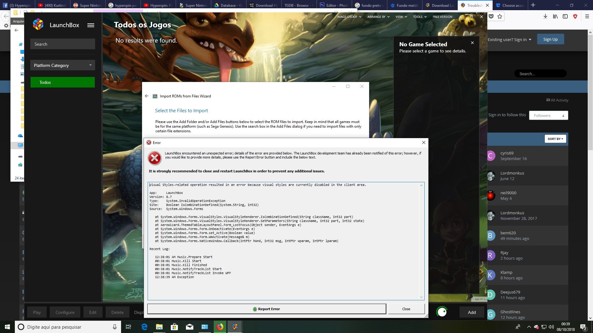The height and width of the screenshot is (333, 593).
Task: Open the Firefox application menu
Action: click(x=587, y=16)
